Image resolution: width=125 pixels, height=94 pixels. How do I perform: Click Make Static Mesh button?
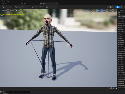tap(52, 7)
